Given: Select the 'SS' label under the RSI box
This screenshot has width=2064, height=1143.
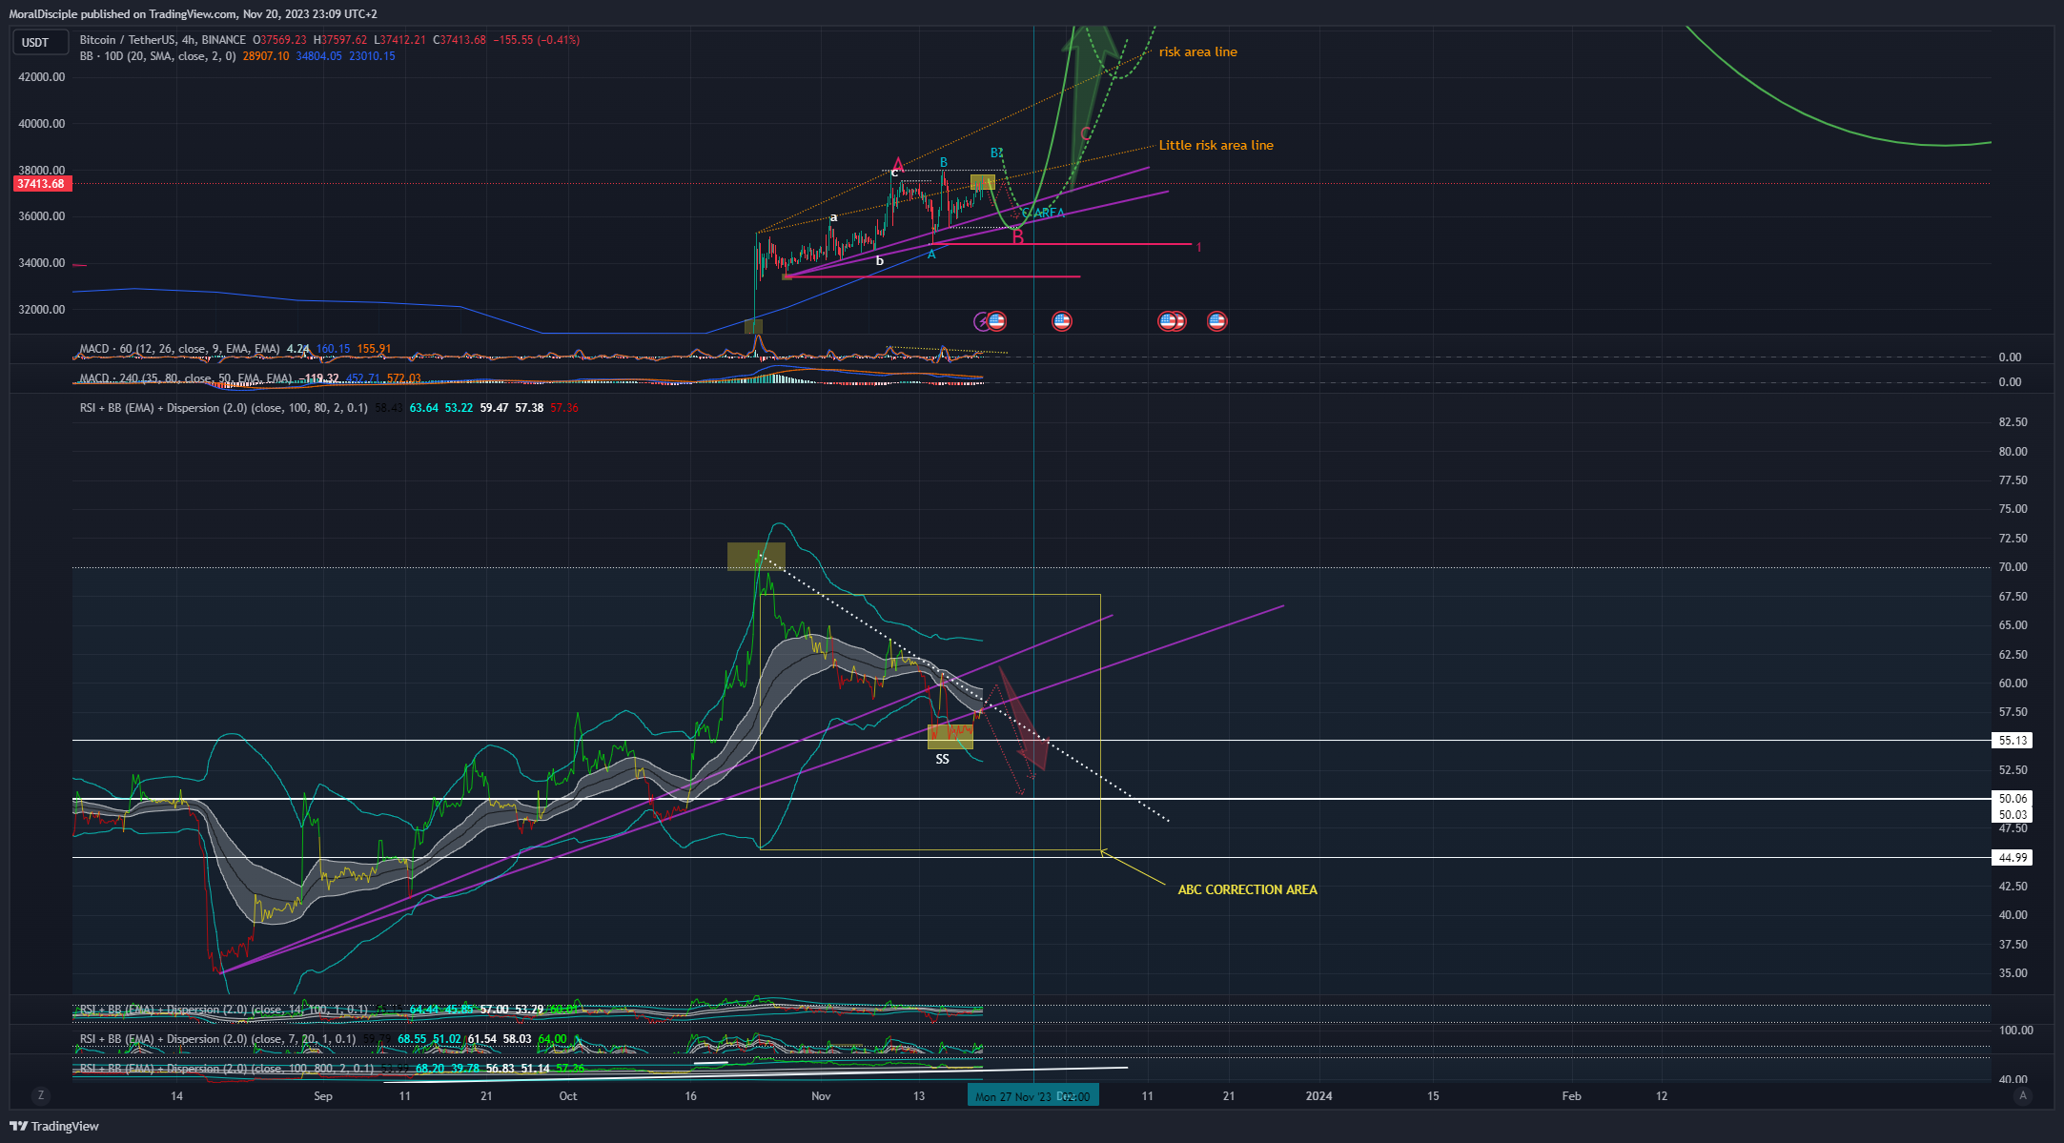Looking at the screenshot, I should click(942, 760).
